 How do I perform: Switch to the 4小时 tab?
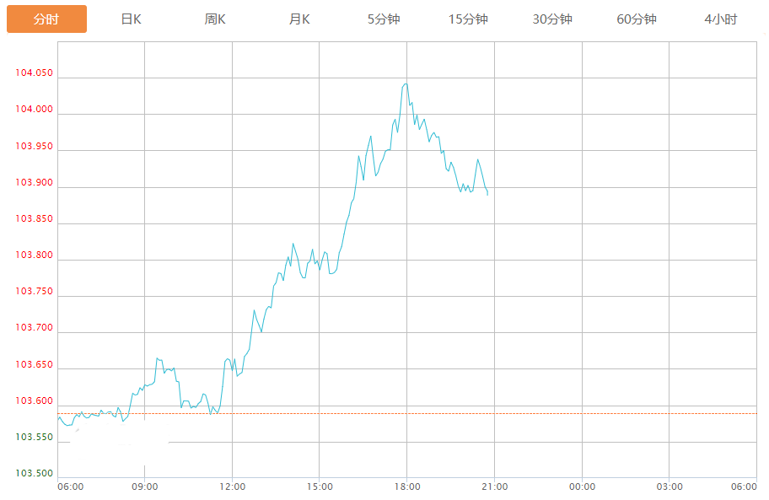click(721, 19)
